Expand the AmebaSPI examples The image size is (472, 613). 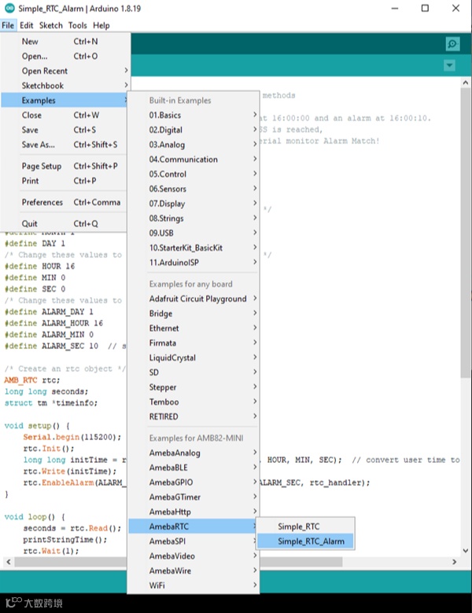tap(194, 541)
